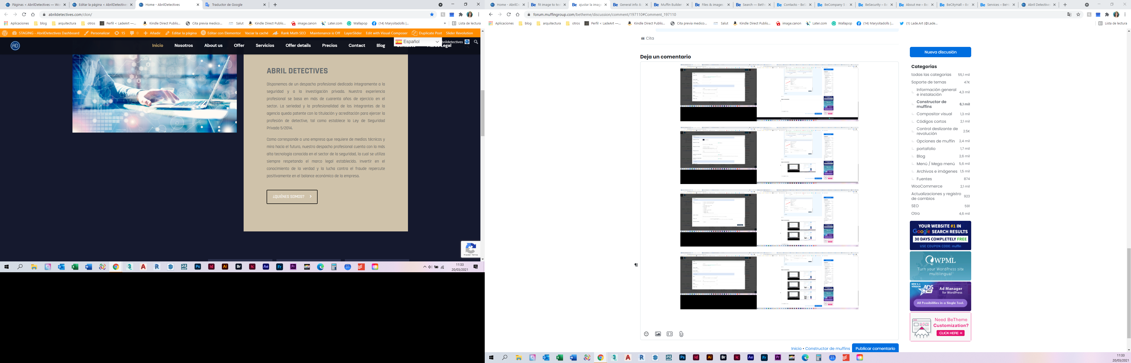Image resolution: width=1131 pixels, height=363 pixels.
Task: Open Lista de lectura in forum window
Action: point(1112,23)
